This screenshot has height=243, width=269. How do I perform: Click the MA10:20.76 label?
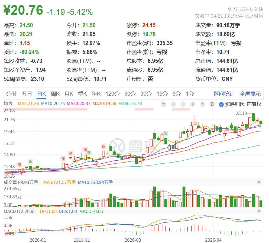[x=53, y=104]
